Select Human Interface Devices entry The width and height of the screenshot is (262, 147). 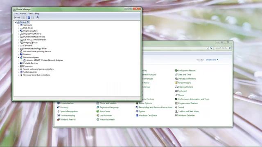point(34,37)
